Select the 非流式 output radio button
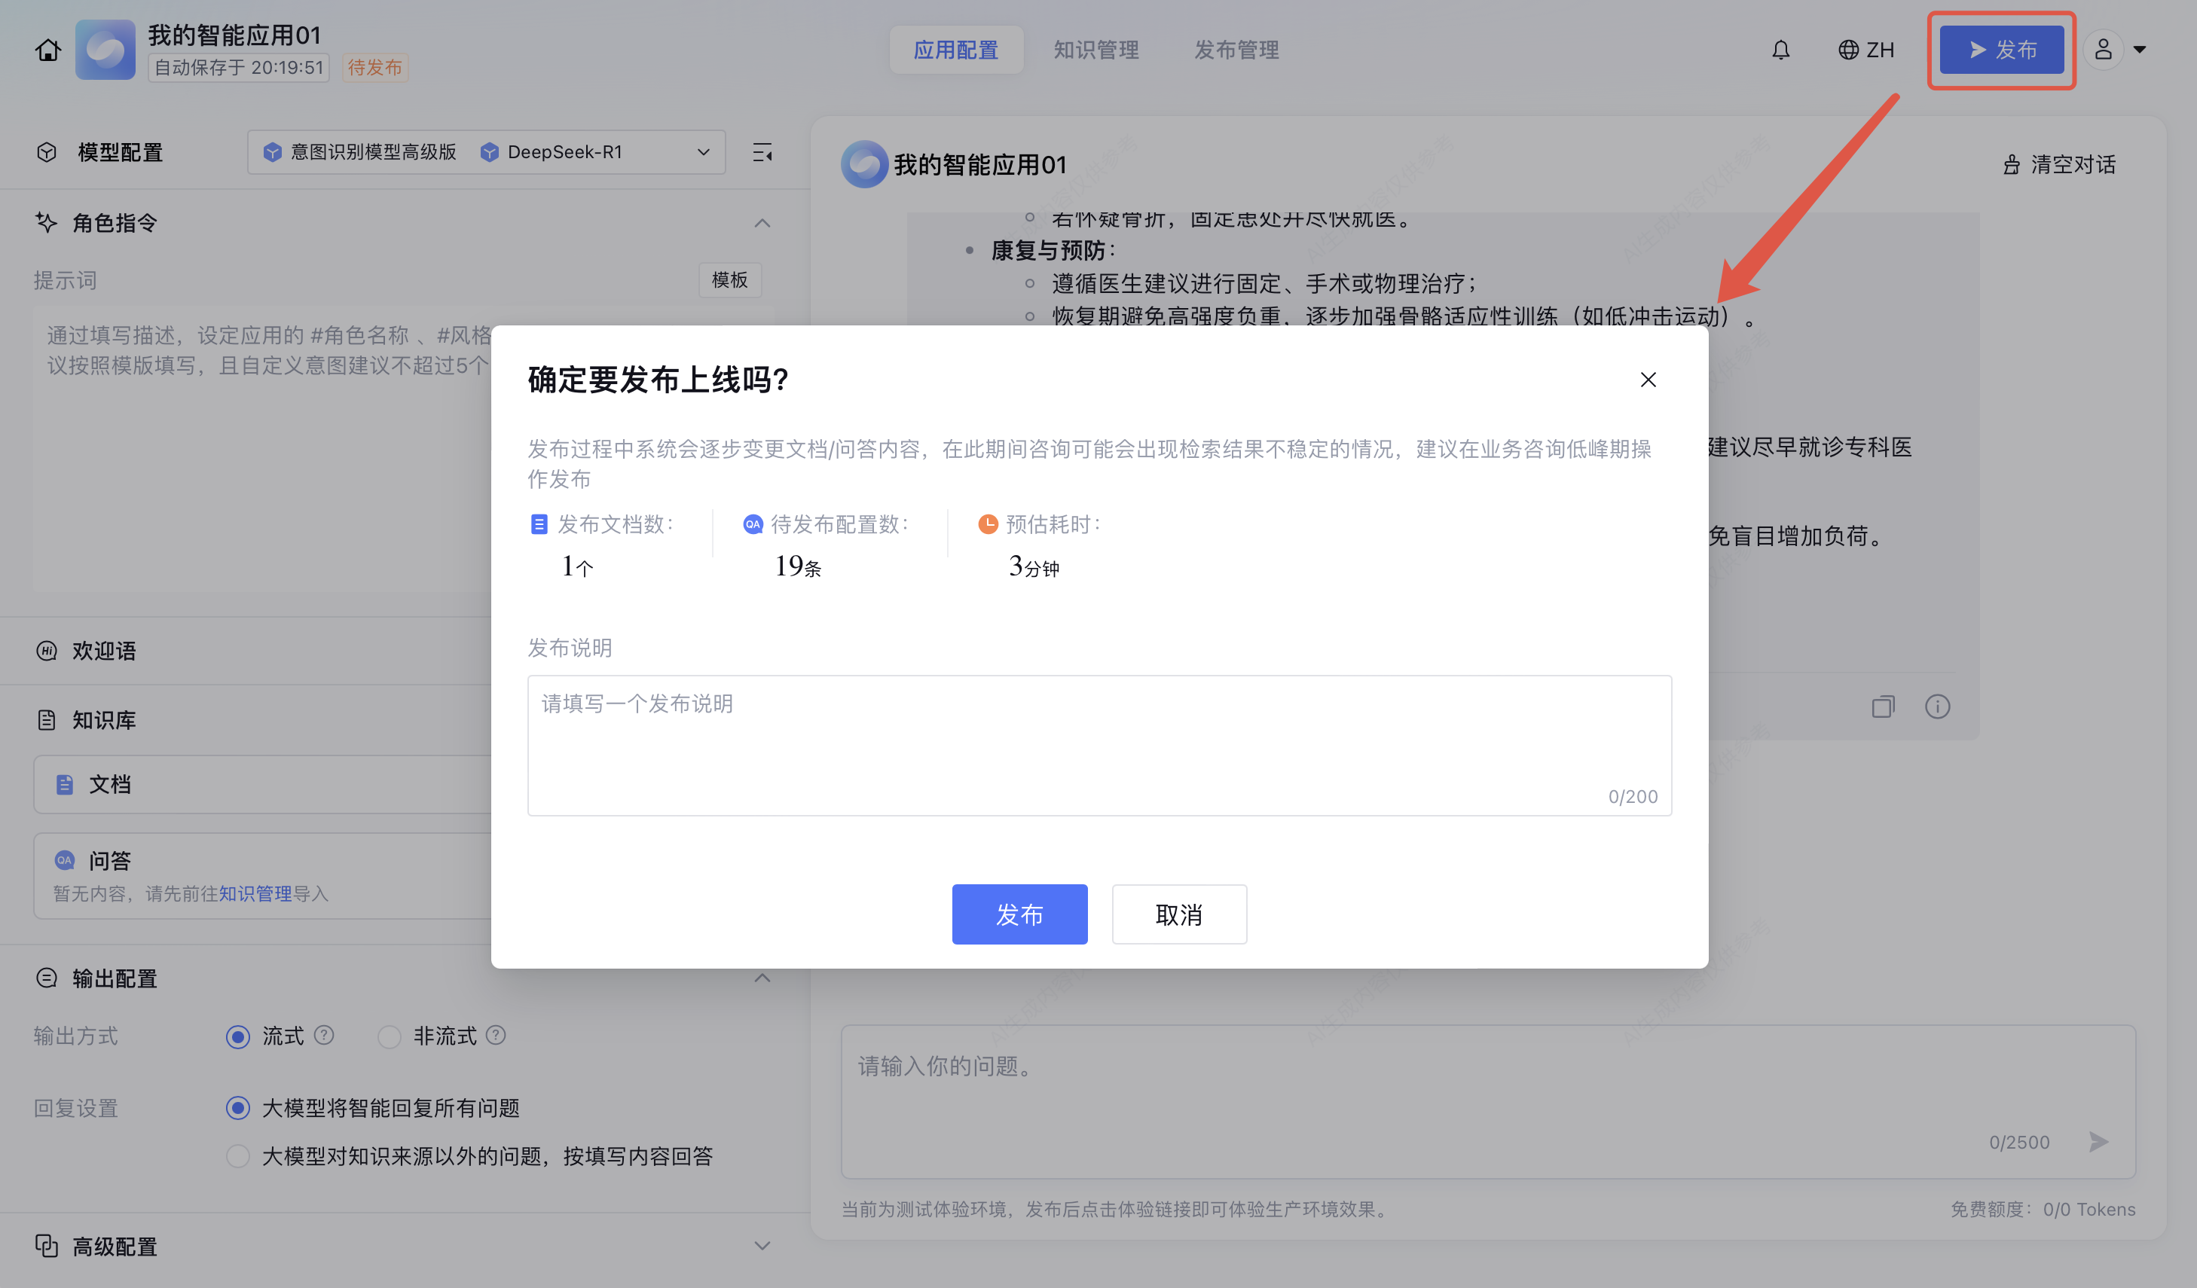2197x1288 pixels. (x=389, y=1036)
